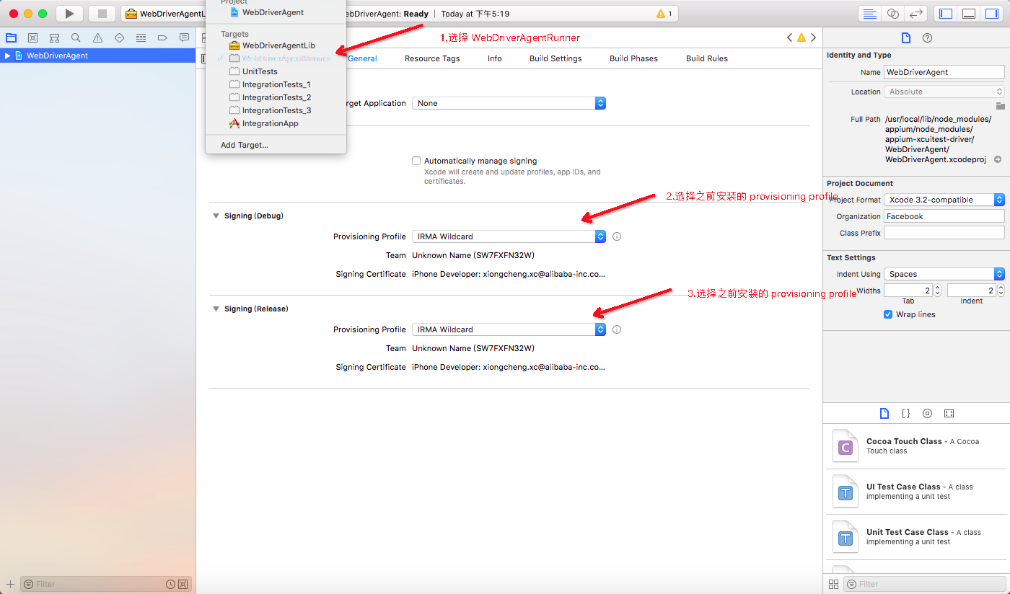Adjust the Tab width stepper

[x=937, y=291]
